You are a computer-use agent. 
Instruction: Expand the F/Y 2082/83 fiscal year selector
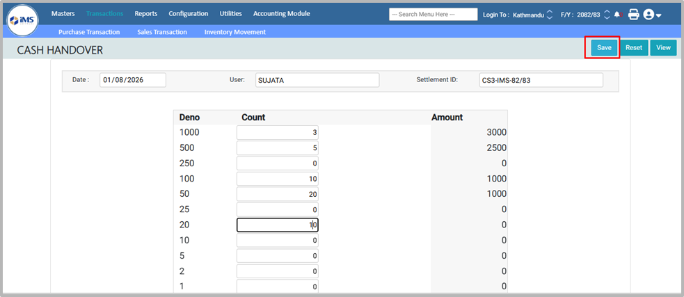(606, 15)
